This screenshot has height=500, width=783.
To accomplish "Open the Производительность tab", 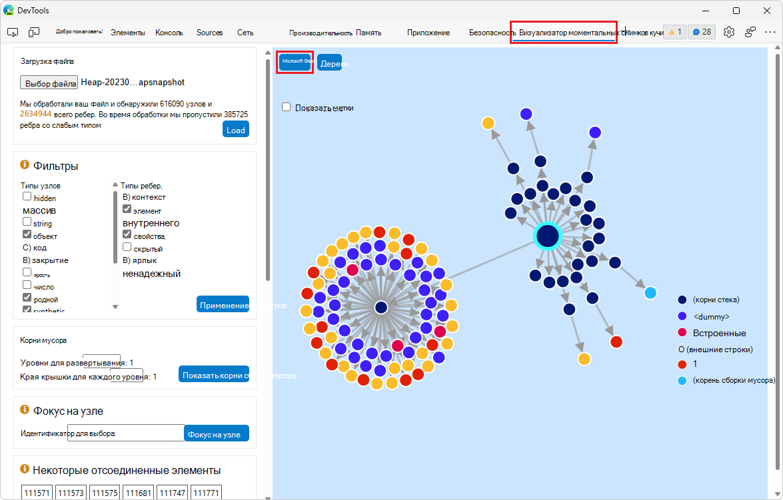I will [321, 33].
